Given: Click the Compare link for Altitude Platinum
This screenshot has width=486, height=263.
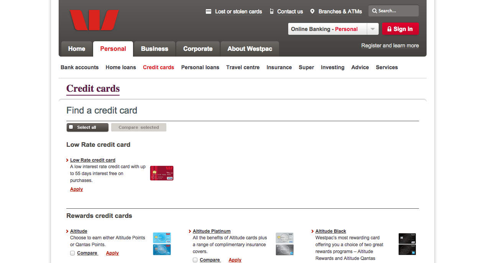Looking at the screenshot, I should [210, 260].
